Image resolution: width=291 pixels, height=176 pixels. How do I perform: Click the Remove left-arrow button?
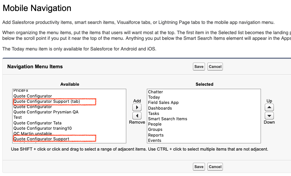click(137, 116)
